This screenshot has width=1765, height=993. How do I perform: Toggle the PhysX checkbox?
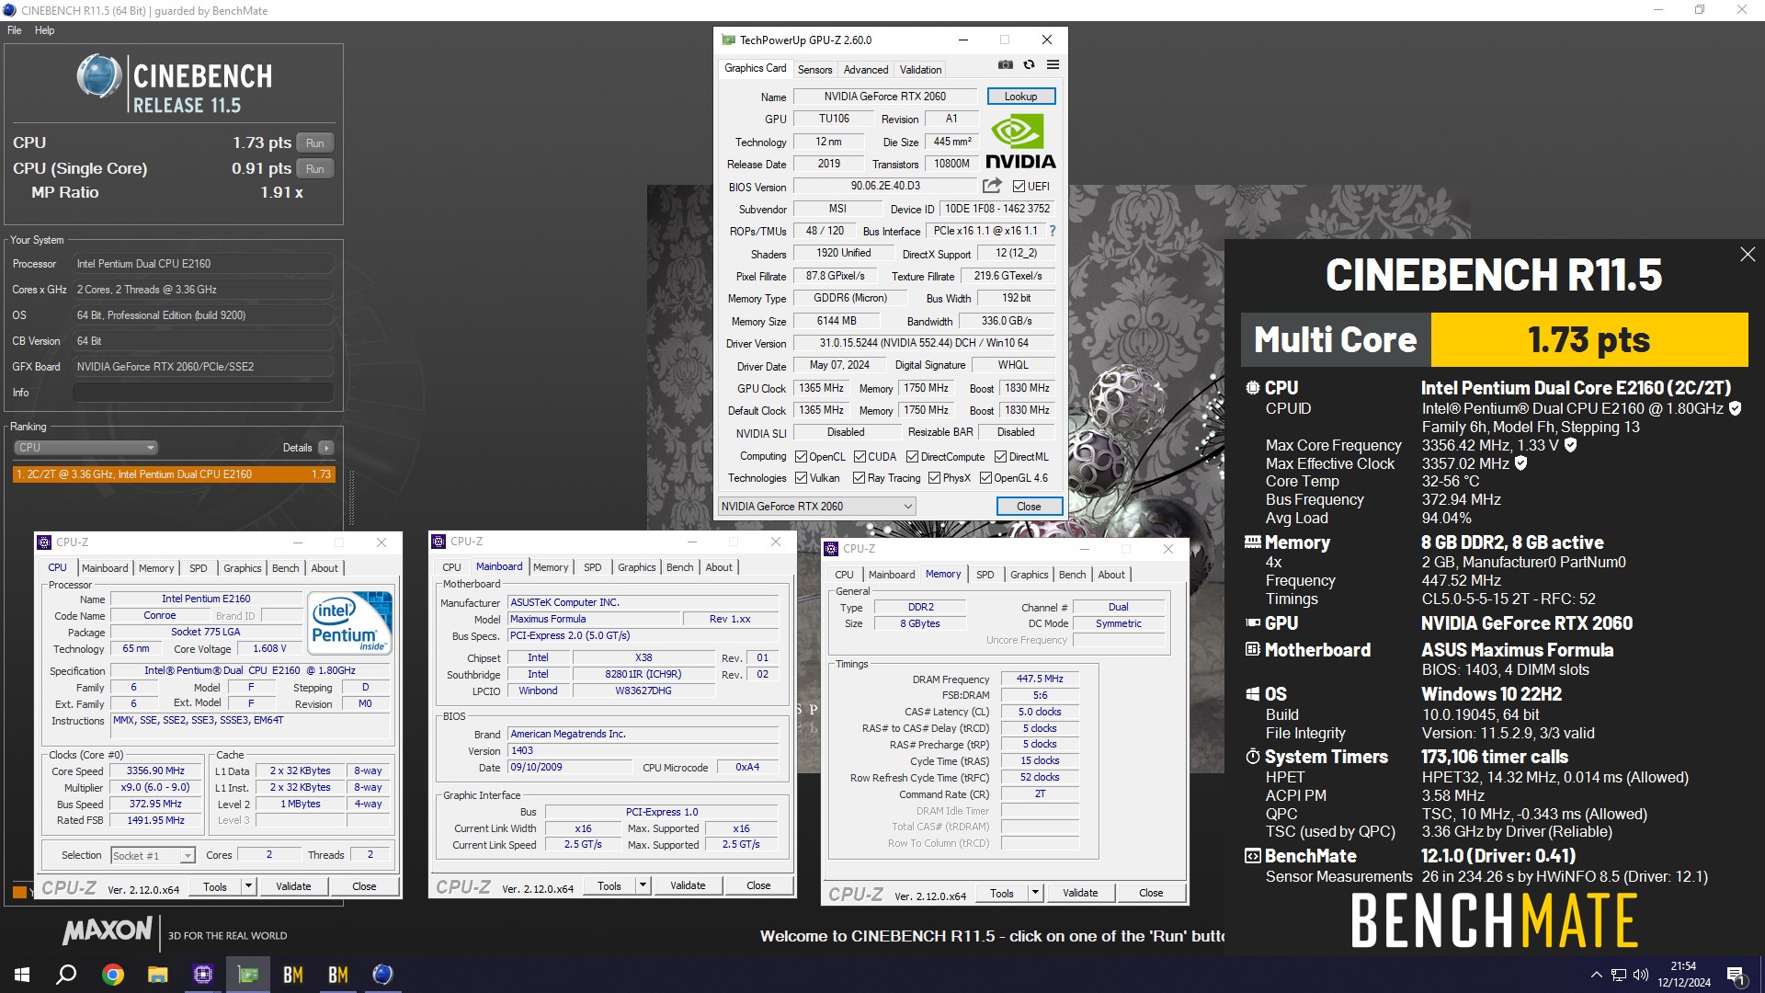[x=934, y=478]
